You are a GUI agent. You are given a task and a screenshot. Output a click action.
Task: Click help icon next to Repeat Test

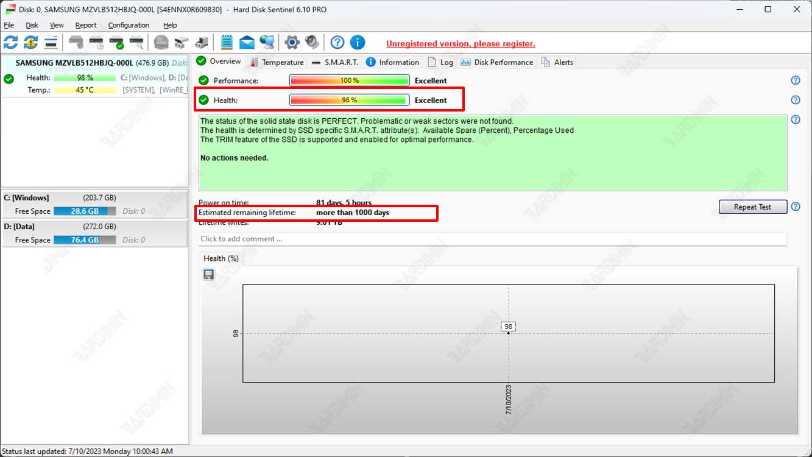point(795,207)
